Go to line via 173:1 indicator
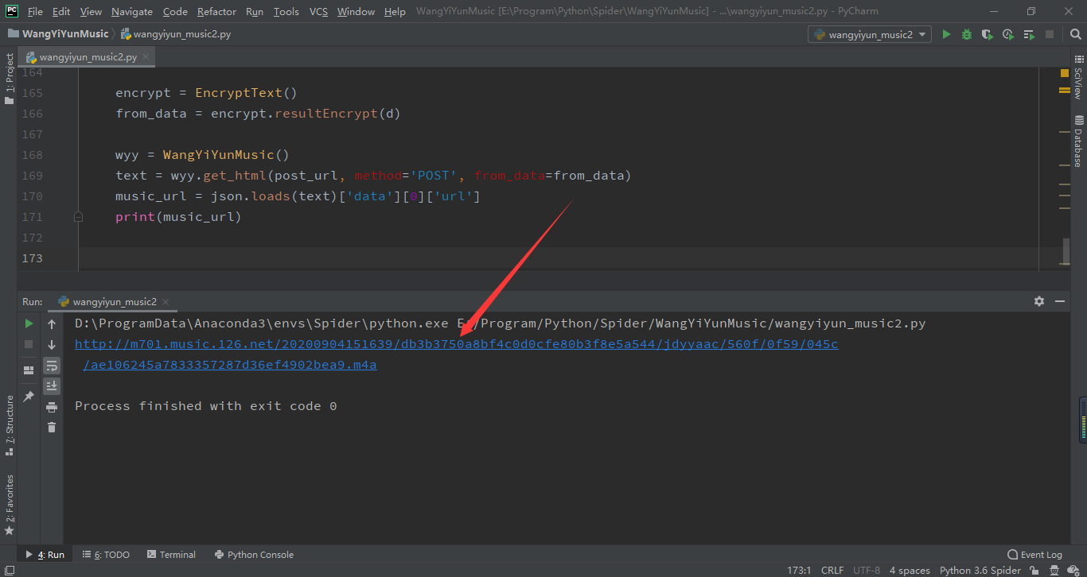Image resolution: width=1087 pixels, height=577 pixels. [799, 570]
